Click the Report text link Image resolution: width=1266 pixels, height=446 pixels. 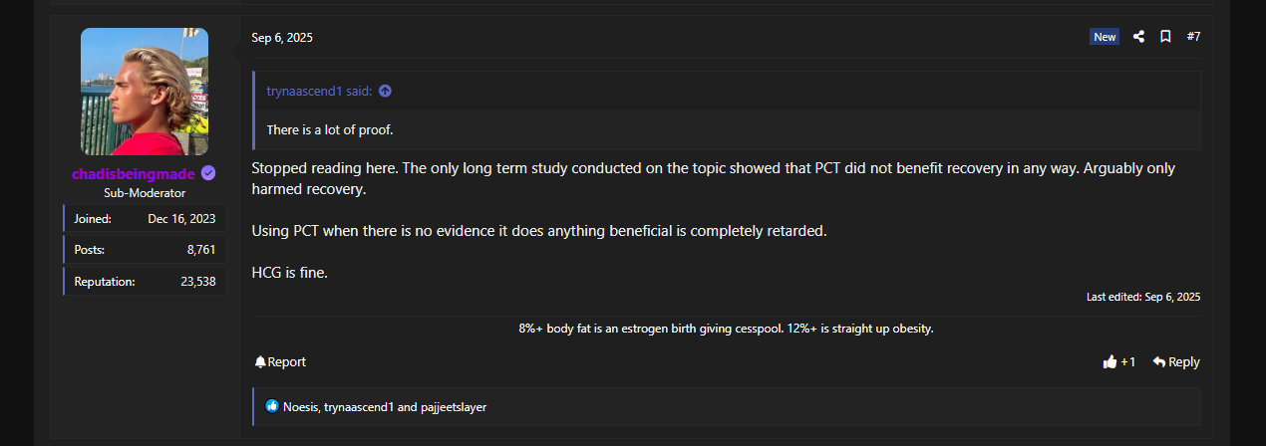click(x=287, y=362)
